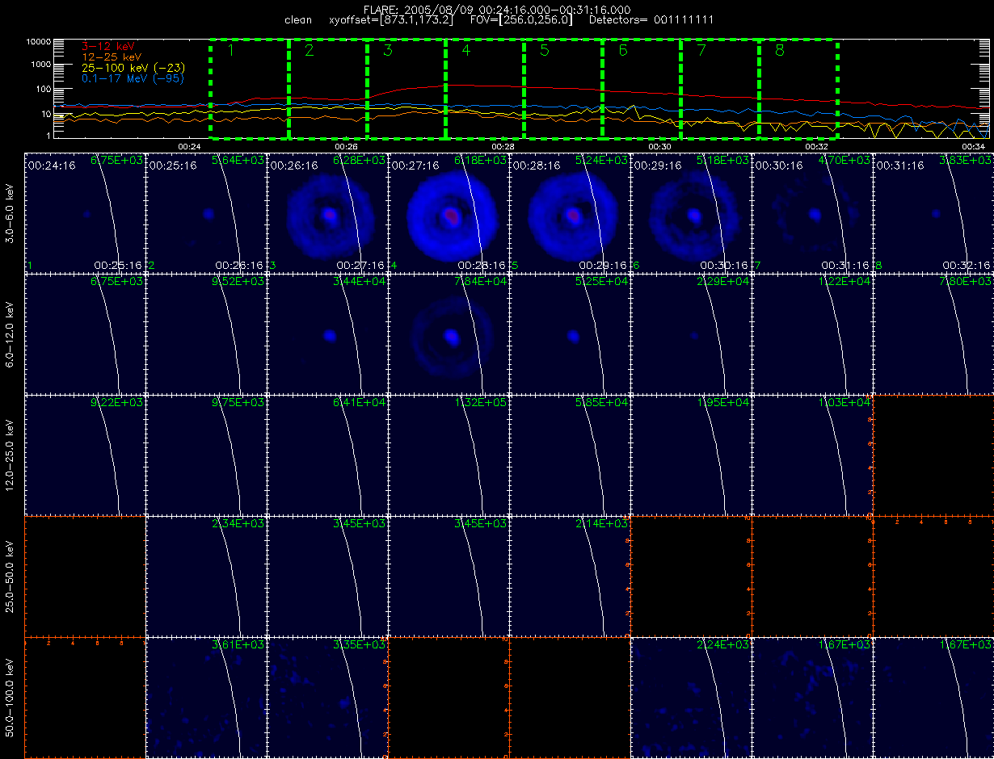Click the 25.0-50.0 keV row label
The image size is (994, 759).
tap(9, 577)
